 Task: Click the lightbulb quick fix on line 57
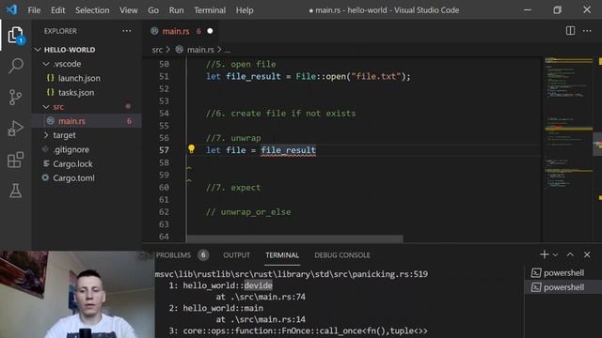pyautogui.click(x=191, y=149)
